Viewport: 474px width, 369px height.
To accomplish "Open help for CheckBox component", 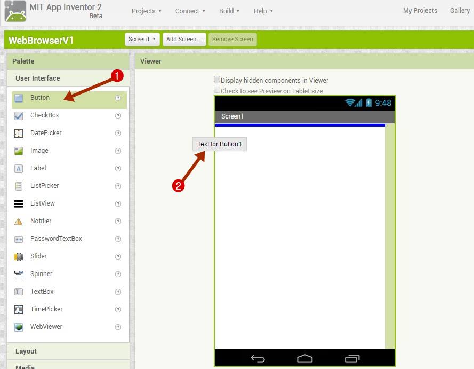I will tap(118, 116).
